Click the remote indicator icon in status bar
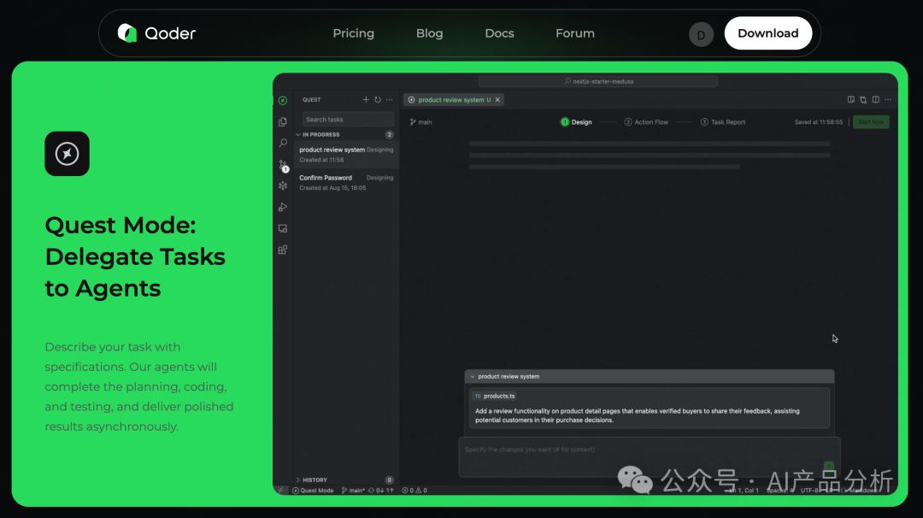Screen dimensions: 923x518 281,491
